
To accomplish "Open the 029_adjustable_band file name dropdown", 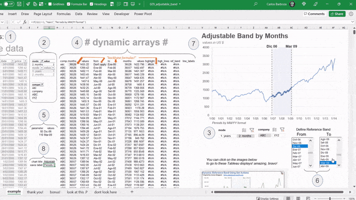I will [x=180, y=4].
